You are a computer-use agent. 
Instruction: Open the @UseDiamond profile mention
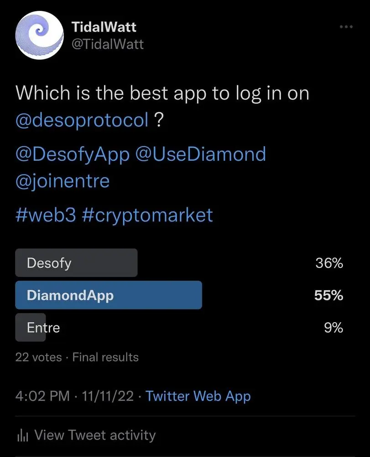point(200,154)
